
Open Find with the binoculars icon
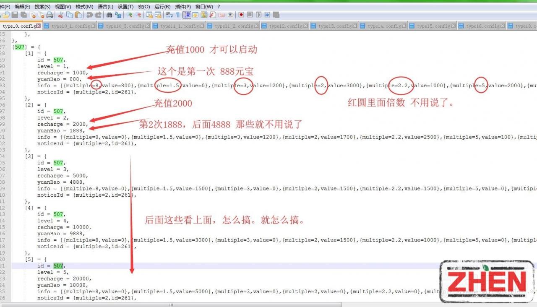click(109, 15)
